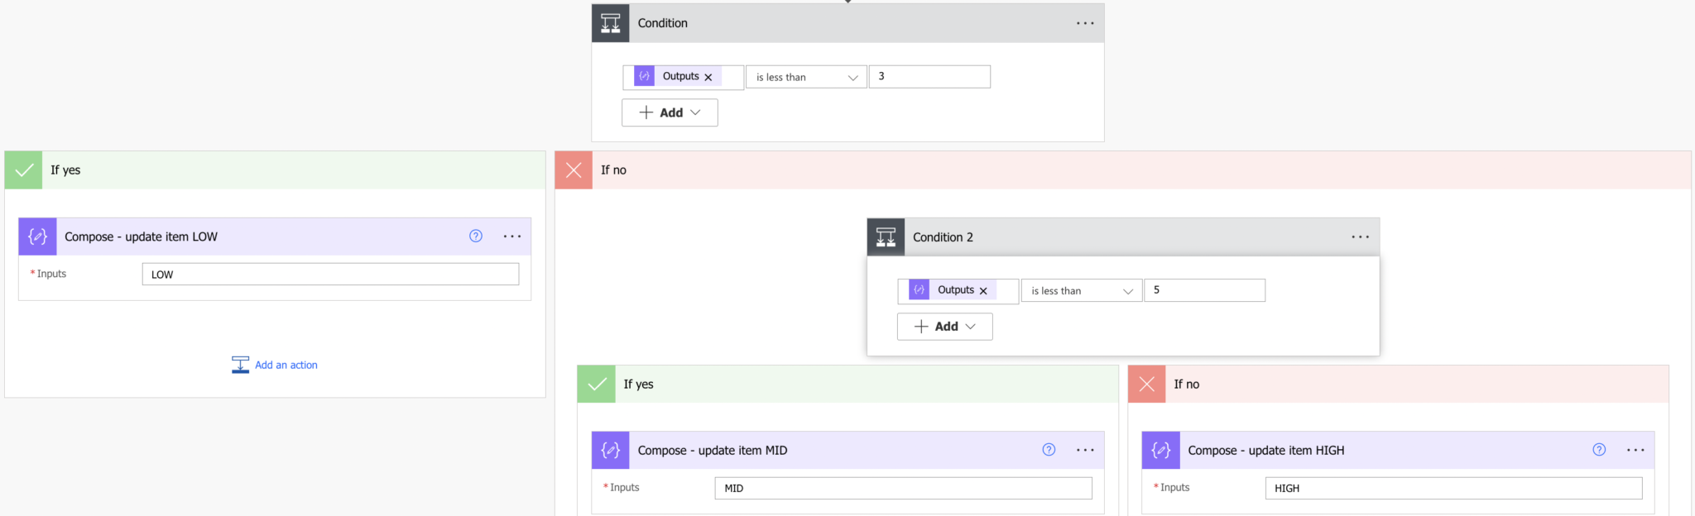Screen dimensions: 1695x516
Task: Expand Add menu in Condition
Action: click(670, 112)
